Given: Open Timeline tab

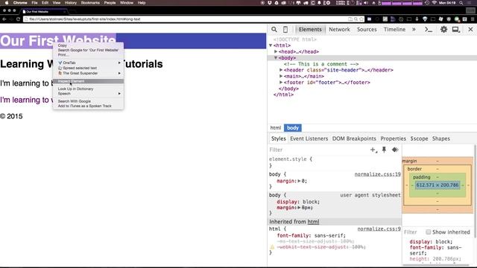Looking at the screenshot, I should click(x=394, y=30).
